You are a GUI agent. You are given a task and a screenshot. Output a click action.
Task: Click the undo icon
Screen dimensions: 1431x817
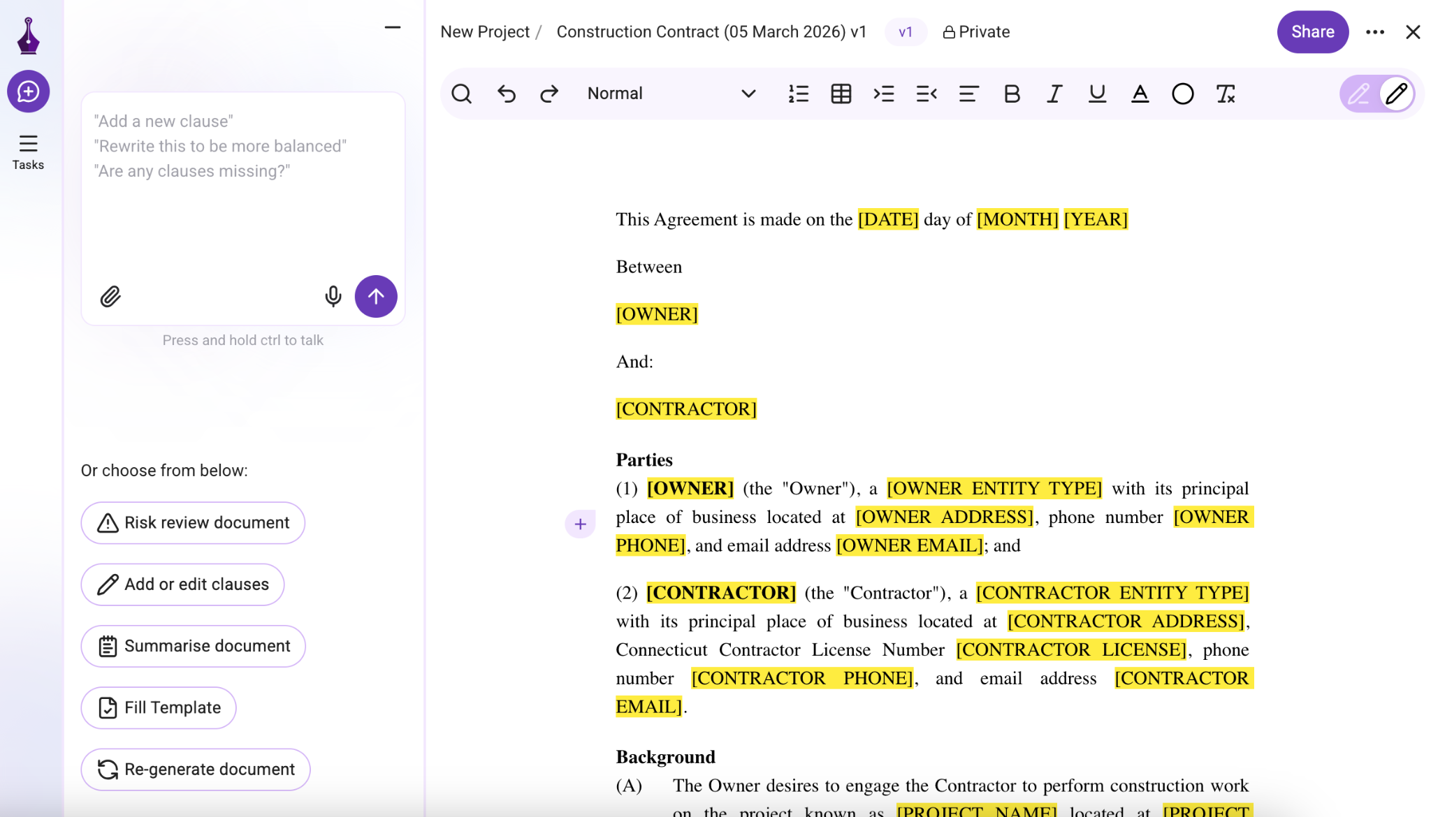click(507, 94)
